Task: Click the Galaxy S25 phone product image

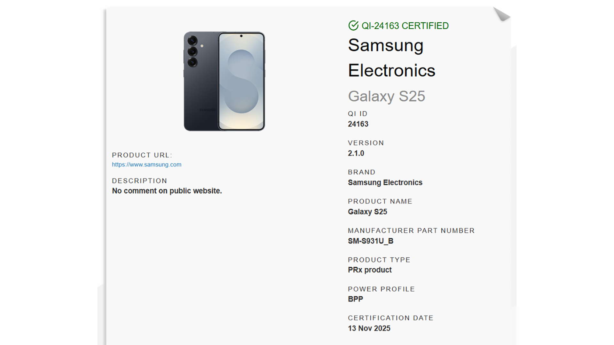Action: 224,81
